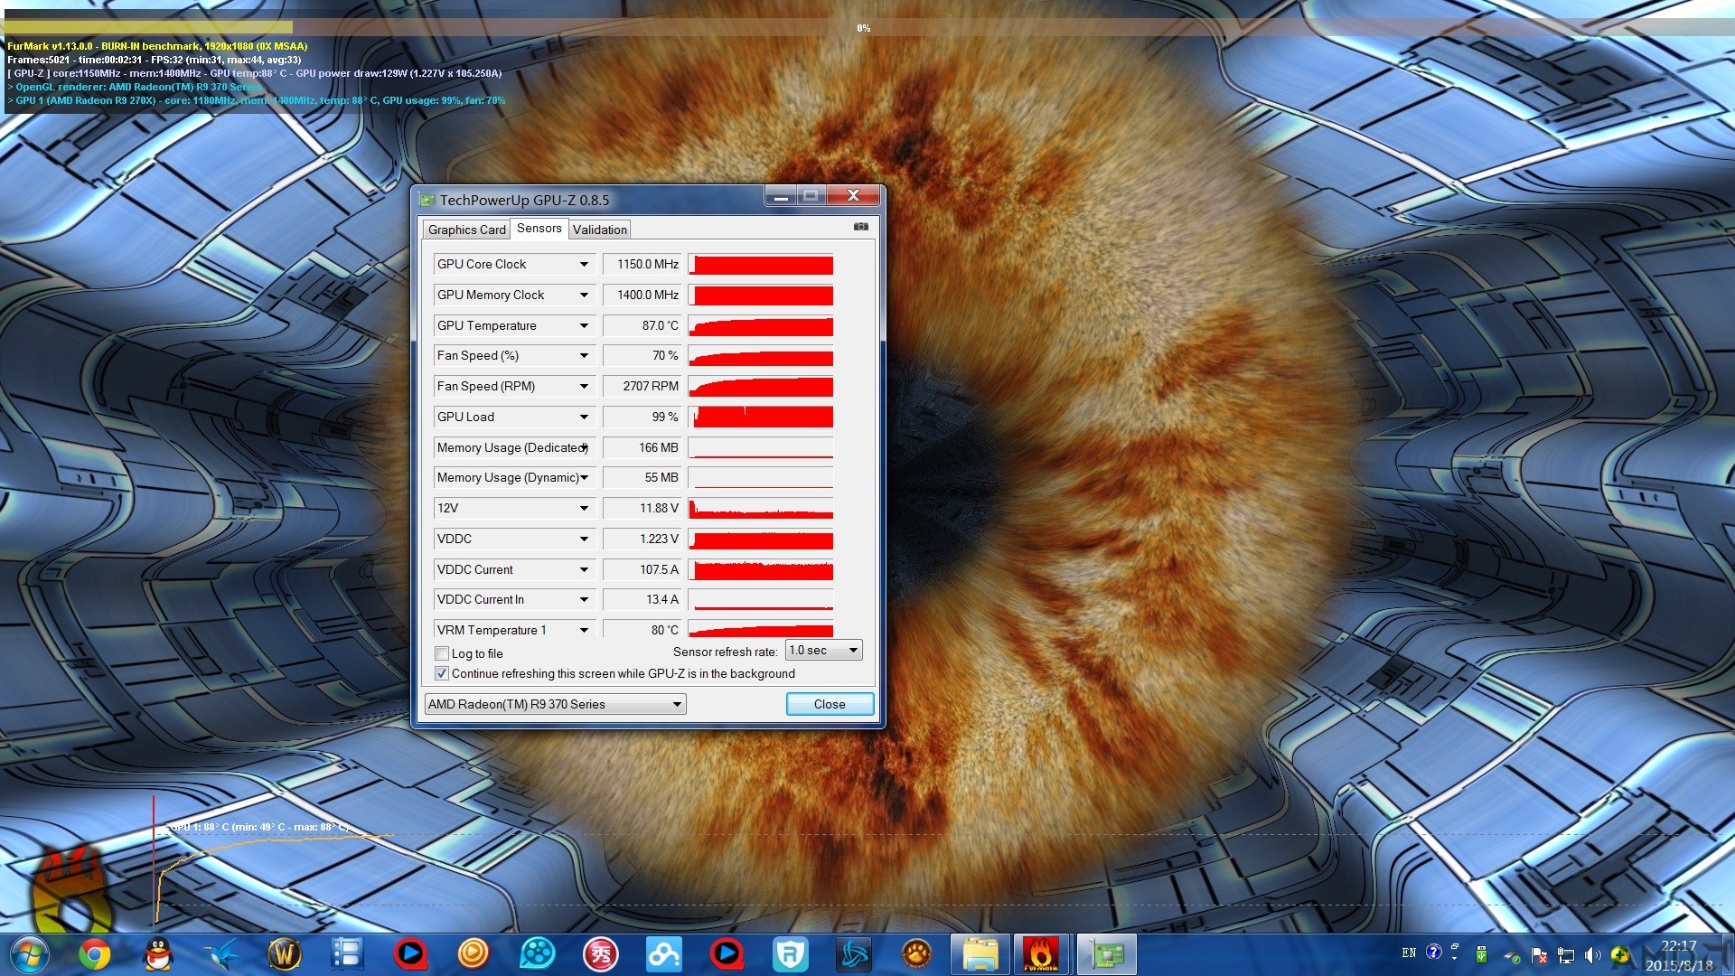The width and height of the screenshot is (1735, 976).
Task: Switch to FurMark taskbar button
Action: pos(1041,954)
